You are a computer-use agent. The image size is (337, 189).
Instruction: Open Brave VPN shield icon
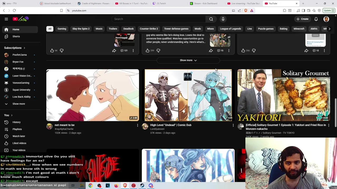(319, 10)
